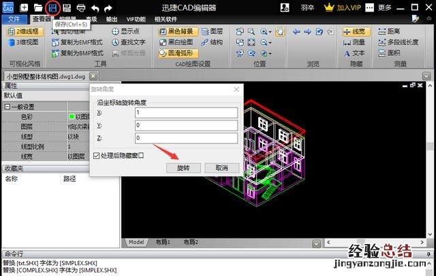Click the Save icon in title bar

pyautogui.click(x=52, y=7)
